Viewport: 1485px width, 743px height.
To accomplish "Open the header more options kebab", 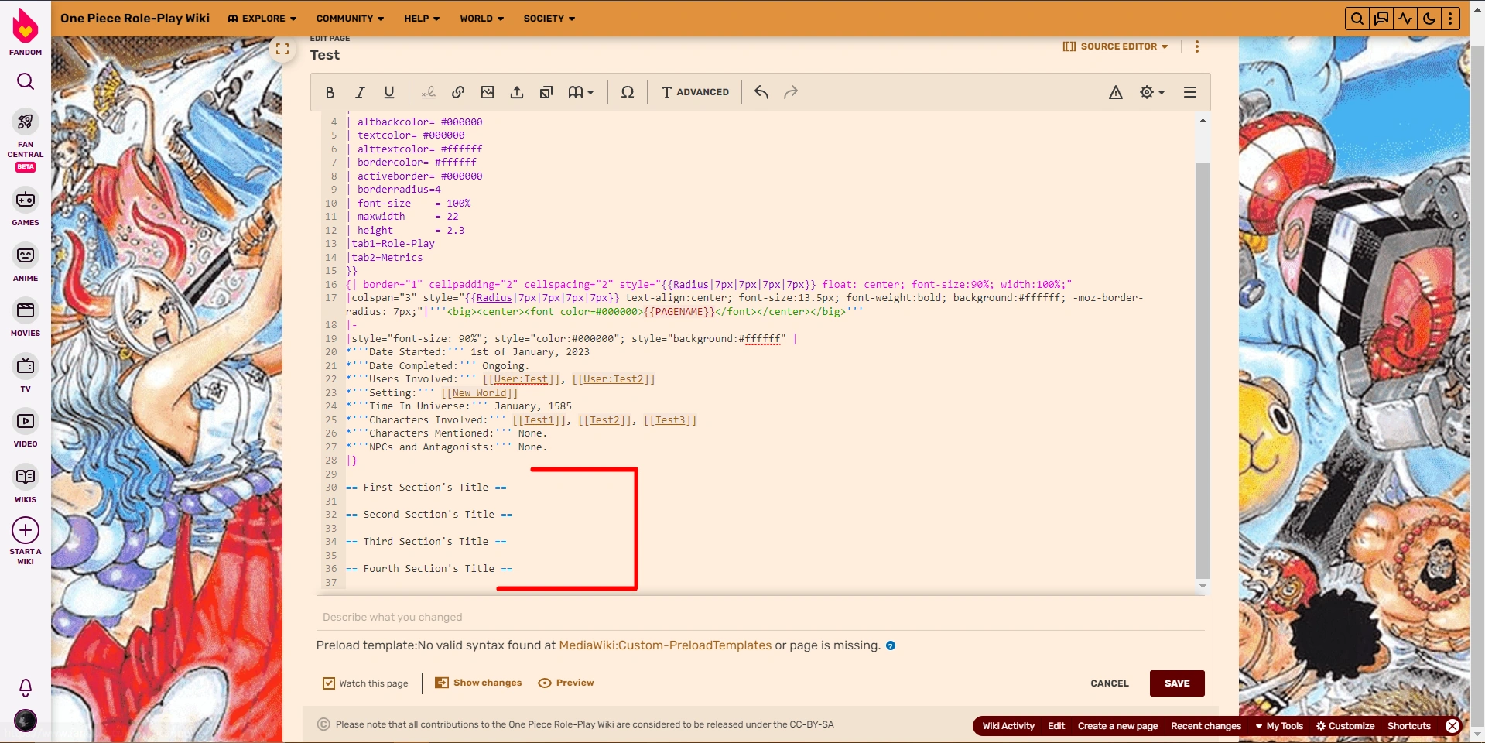I will coord(1450,19).
